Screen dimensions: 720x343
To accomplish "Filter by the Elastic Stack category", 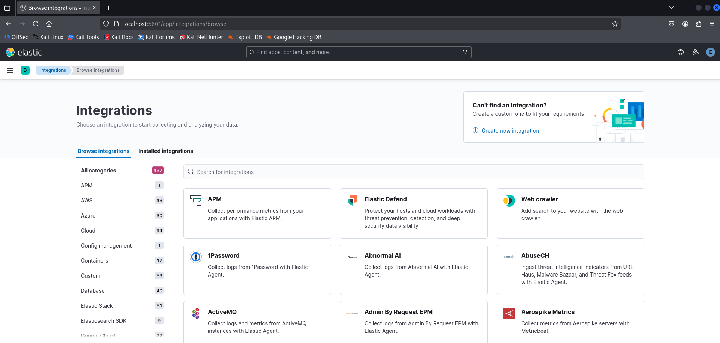I will (122, 306).
